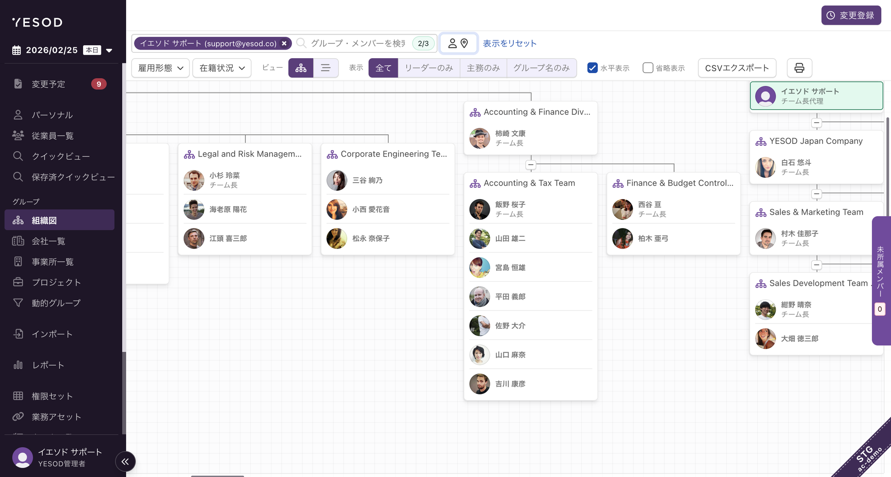Screen dimensions: 891x477
Task: Open 変更予定 in the sidebar
Action: point(49,84)
